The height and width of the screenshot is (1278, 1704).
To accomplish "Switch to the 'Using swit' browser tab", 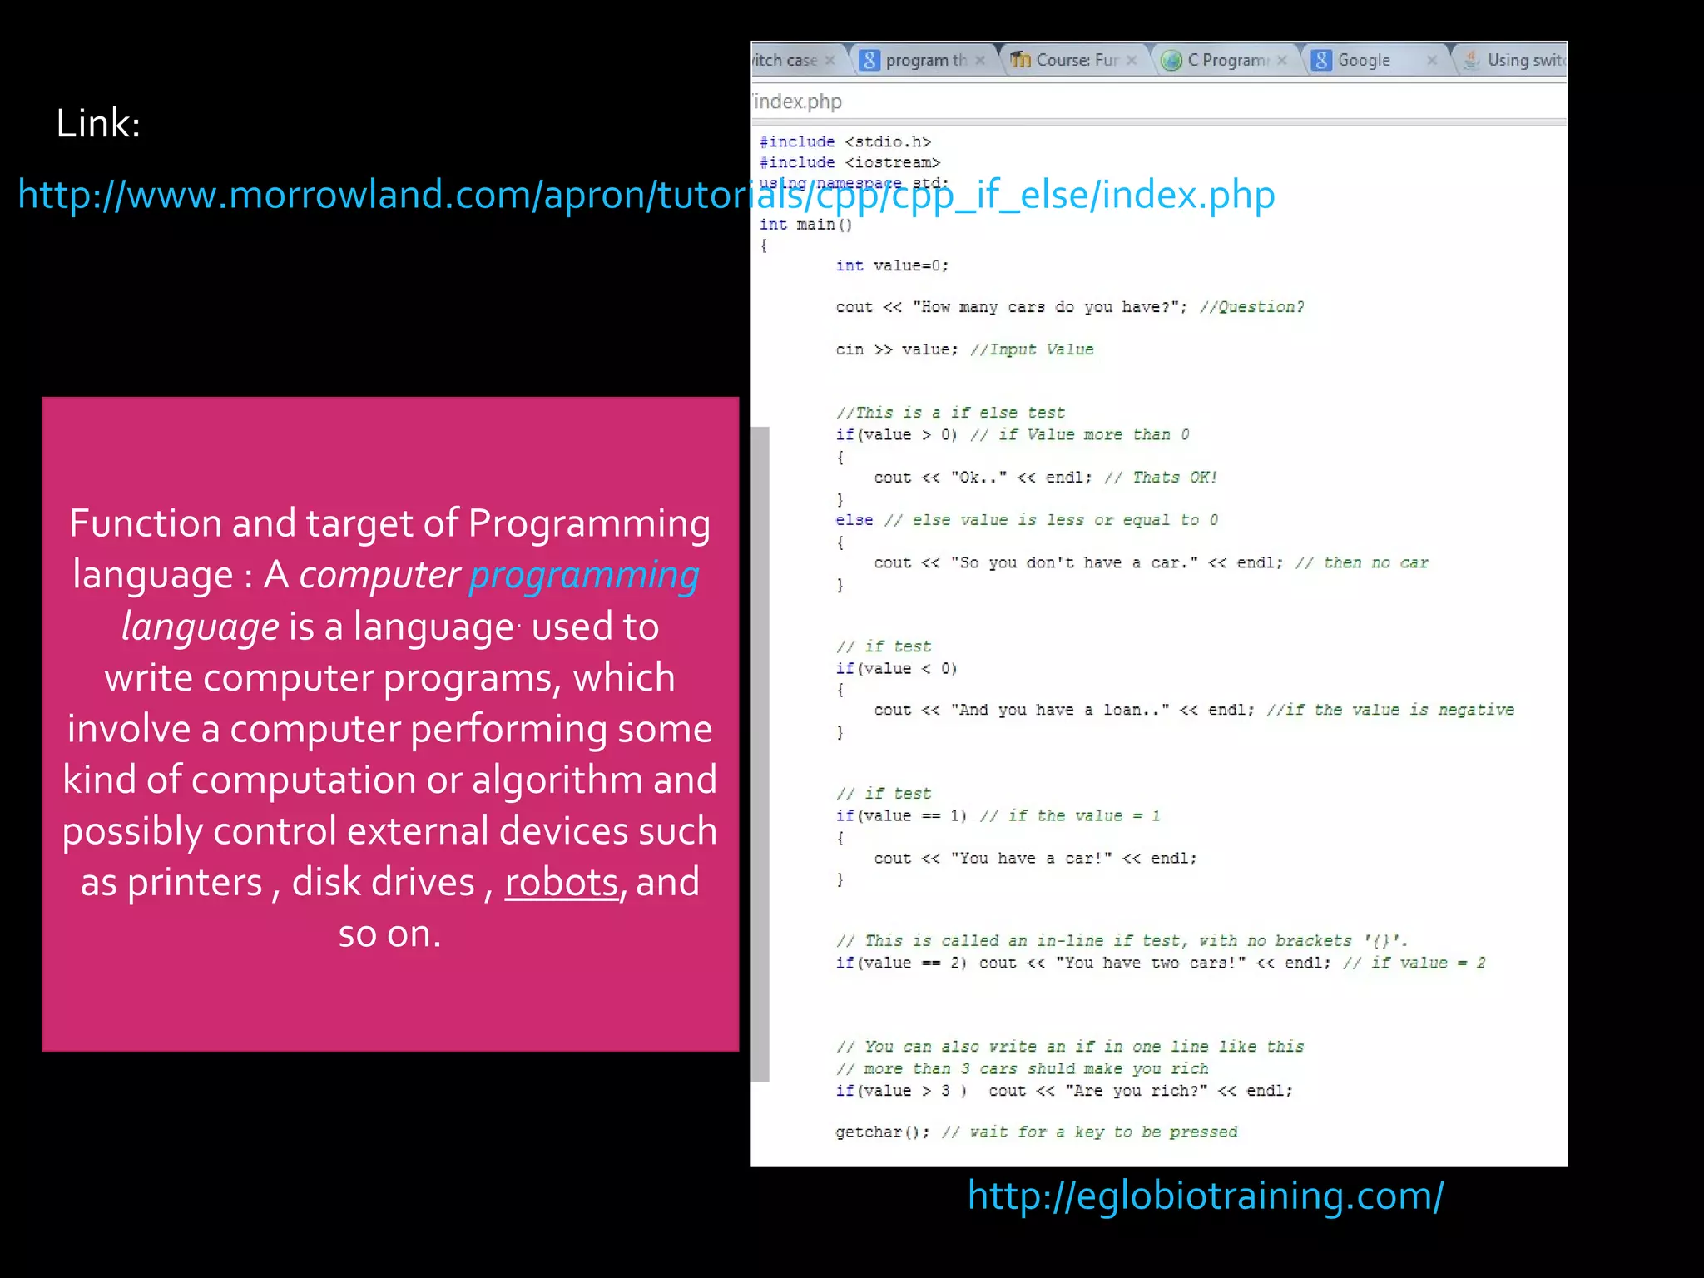I will point(1513,60).
